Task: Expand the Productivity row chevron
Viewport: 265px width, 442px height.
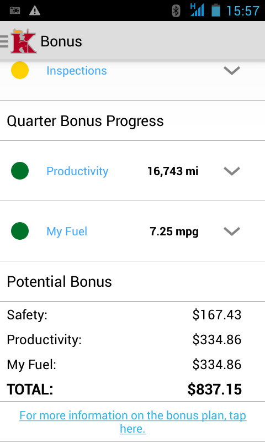Action: (x=232, y=171)
